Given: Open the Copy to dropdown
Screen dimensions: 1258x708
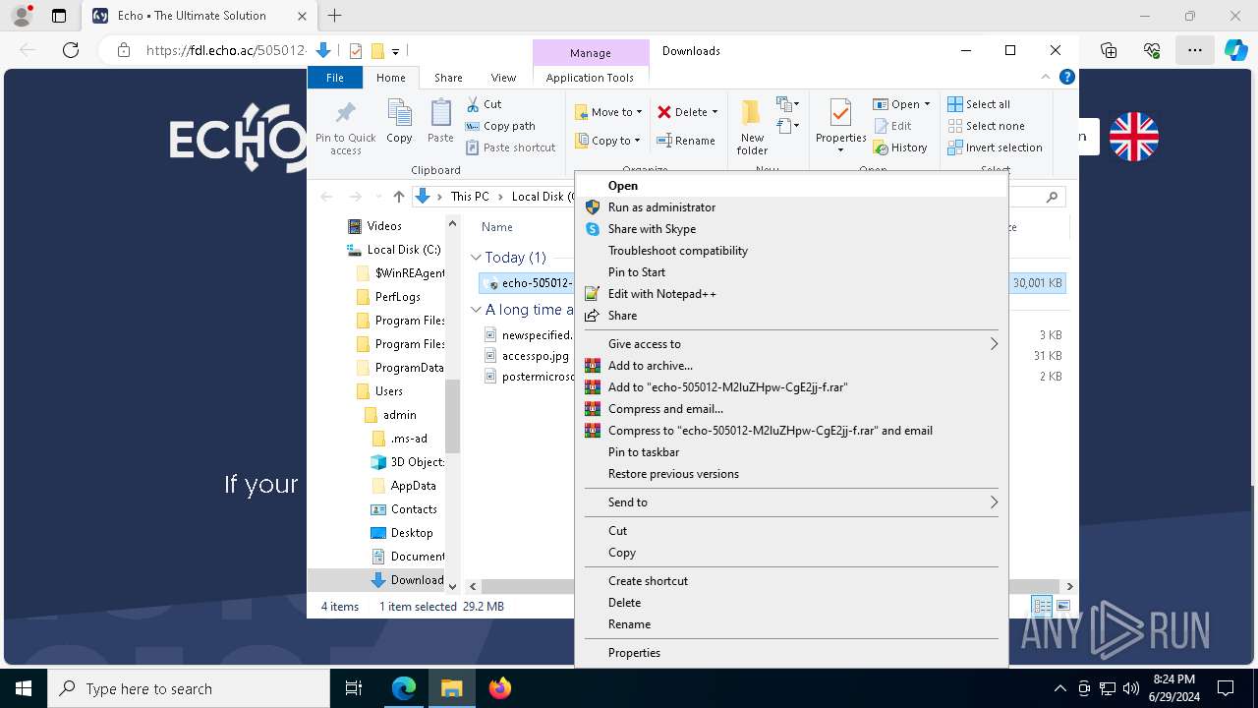Looking at the screenshot, I should pos(608,141).
